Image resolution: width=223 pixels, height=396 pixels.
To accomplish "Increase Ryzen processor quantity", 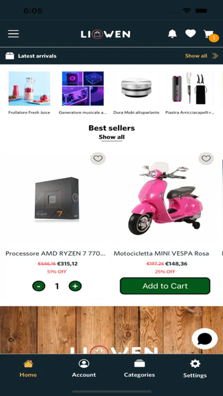I will point(75,286).
